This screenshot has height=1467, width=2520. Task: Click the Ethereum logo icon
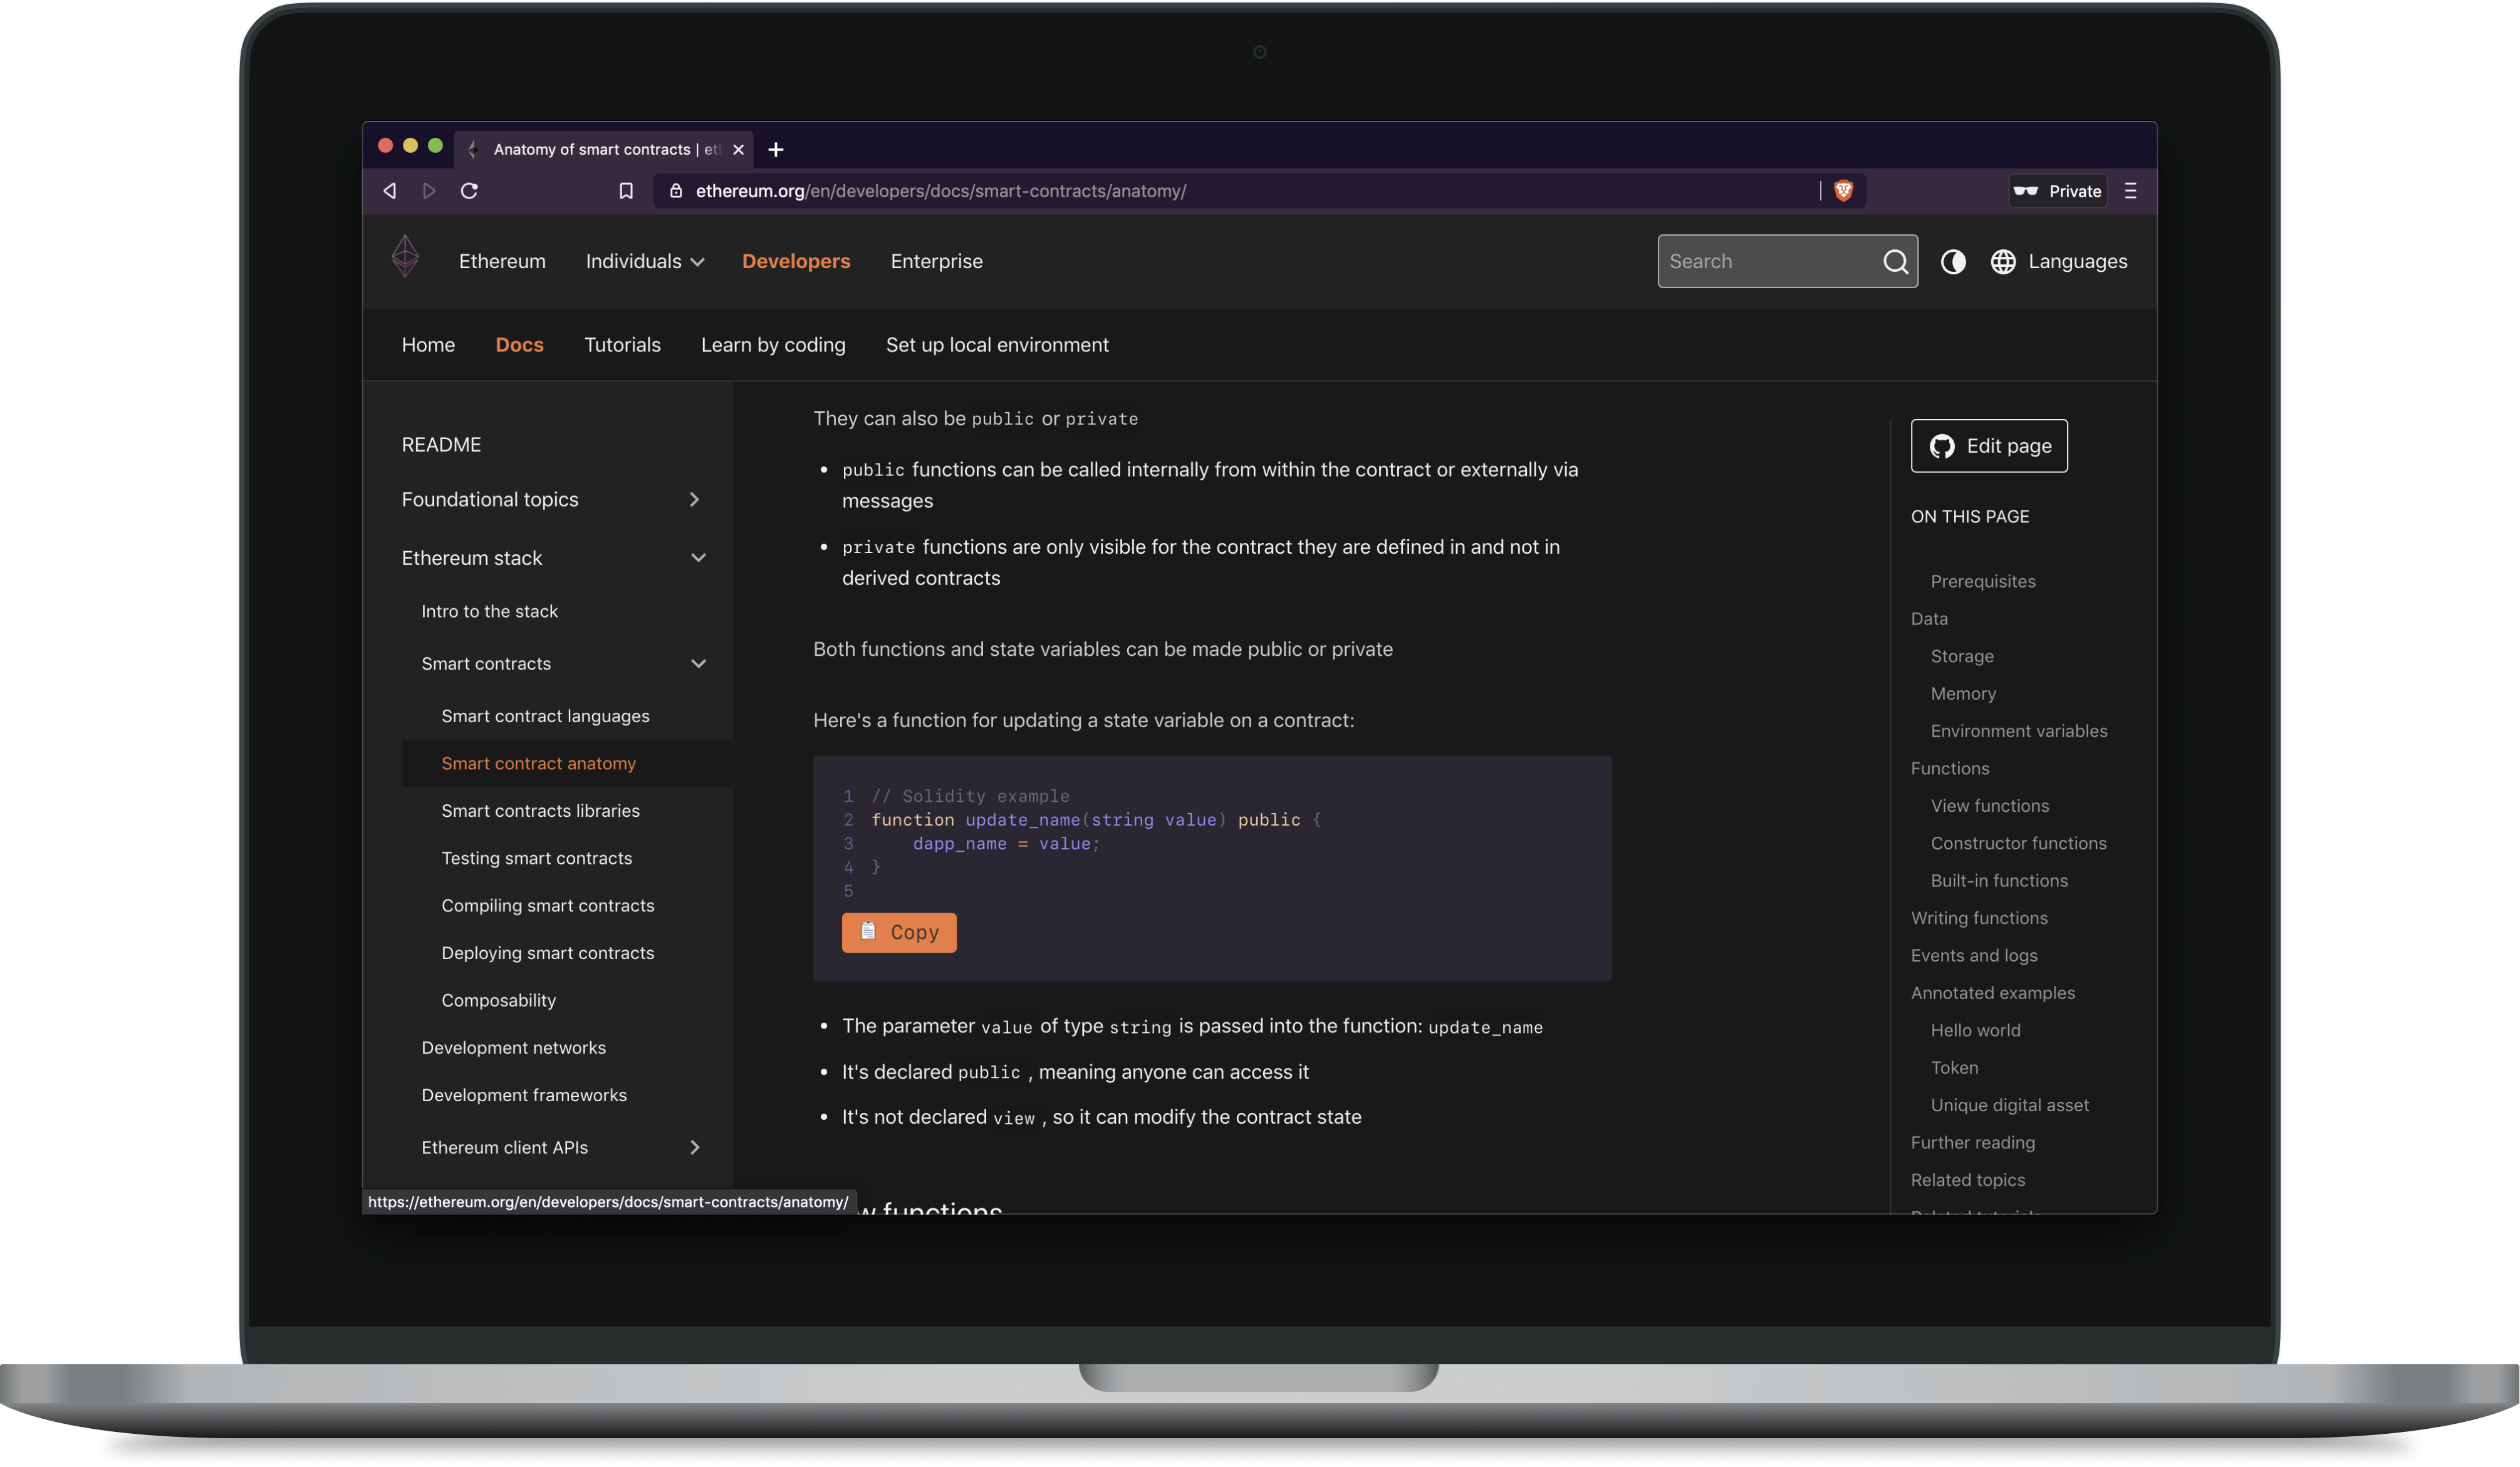tap(404, 260)
